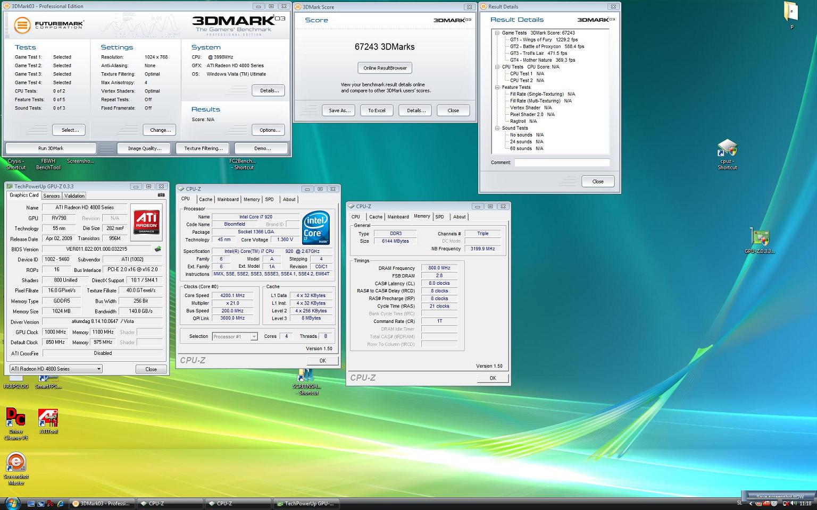Select the SCREENSH Shortcut desktop icon
Image resolution: width=817 pixels, height=510 pixels.
(x=306, y=381)
